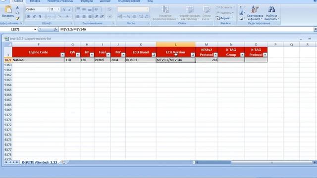Toggle bold (Ж) formatting
317x178 pixels.
[x=29, y=16]
